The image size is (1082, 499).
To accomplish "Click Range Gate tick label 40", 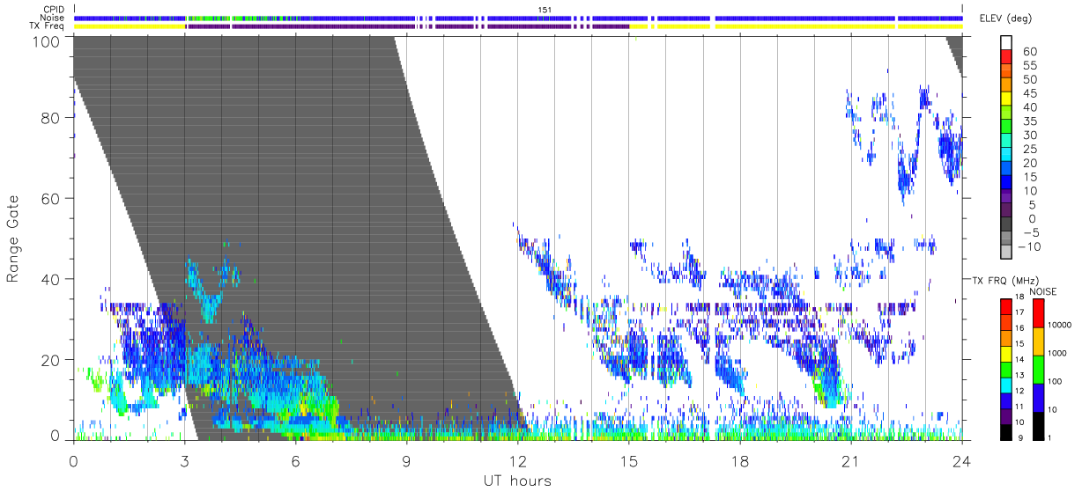I will pos(51,279).
